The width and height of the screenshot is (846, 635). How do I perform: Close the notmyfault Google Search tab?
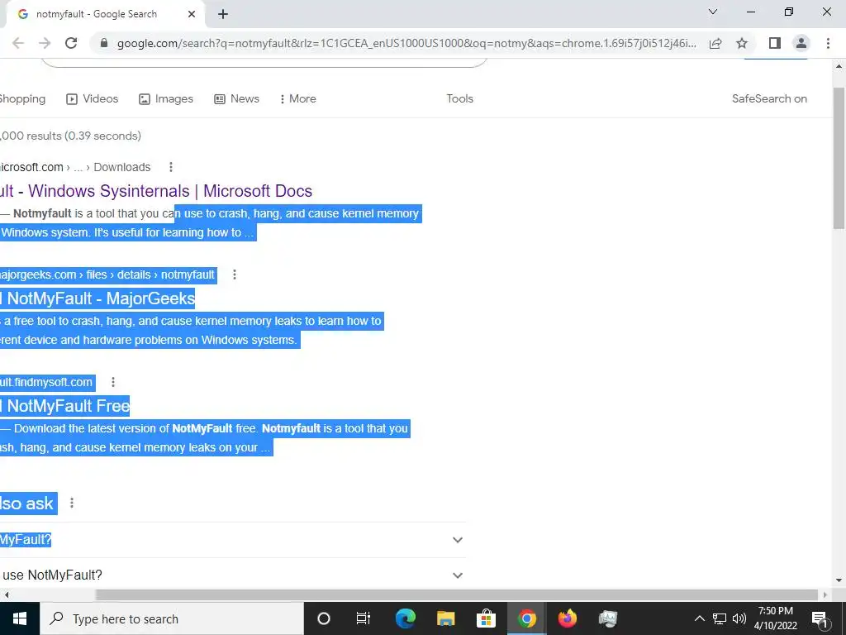pyautogui.click(x=192, y=15)
